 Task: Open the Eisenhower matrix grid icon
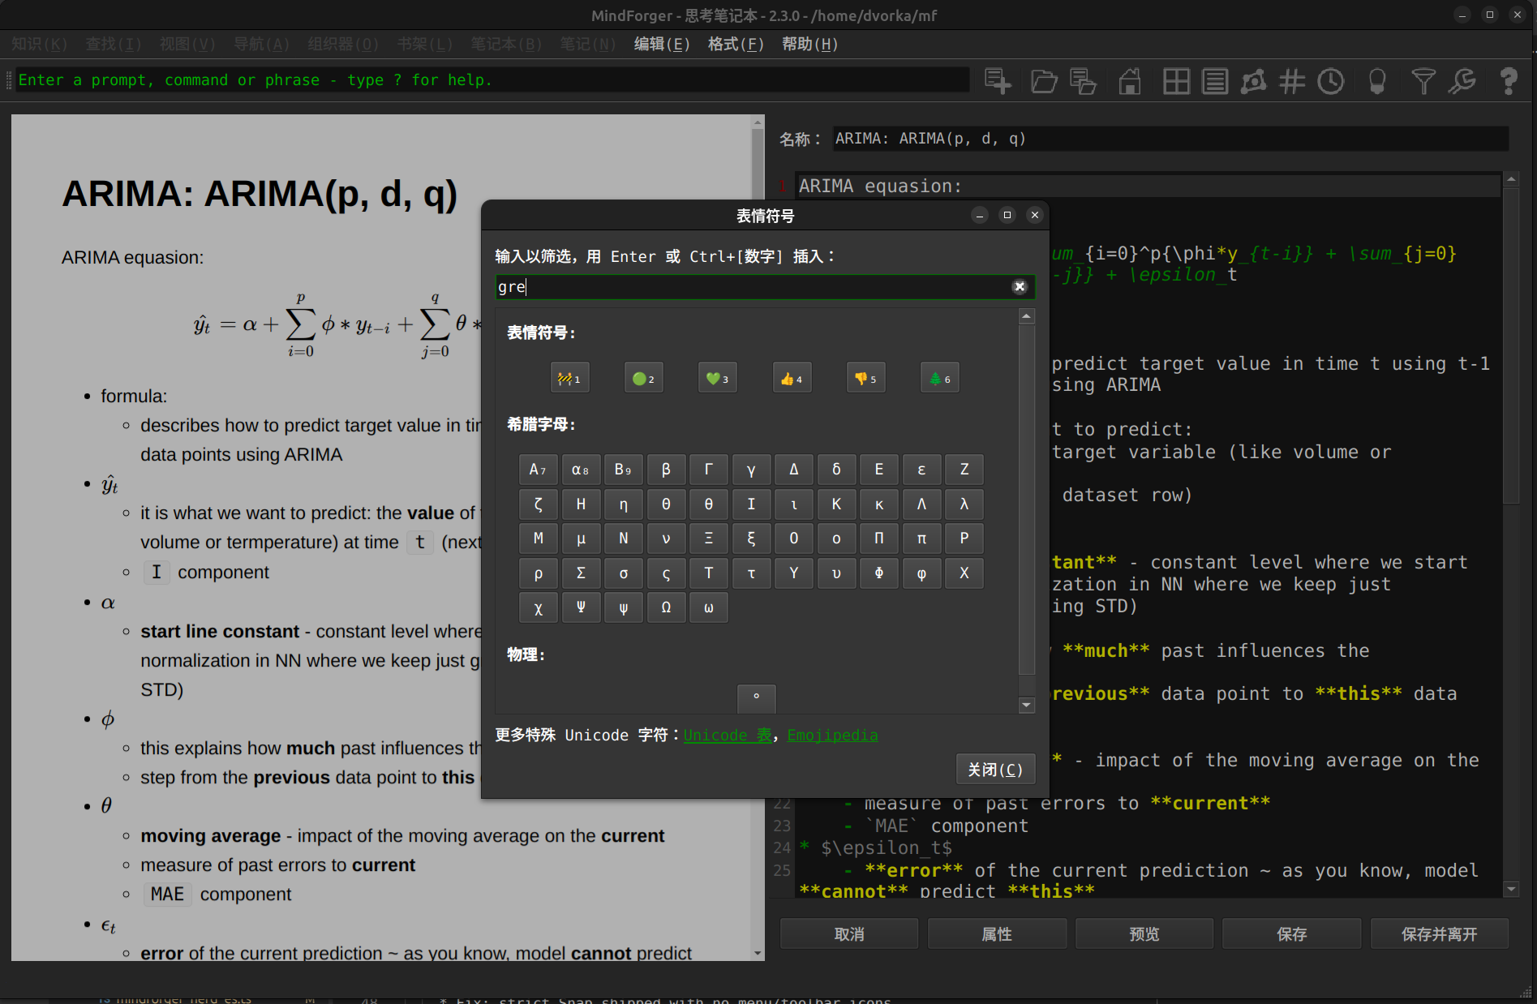pos(1176,81)
